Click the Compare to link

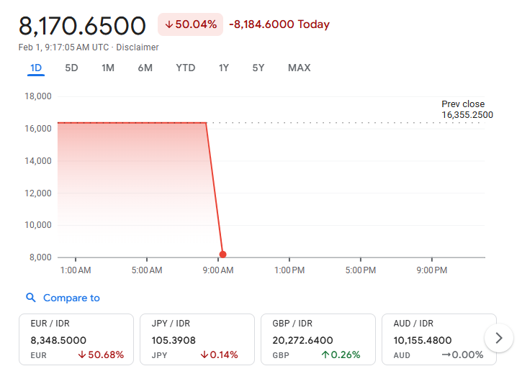point(71,298)
